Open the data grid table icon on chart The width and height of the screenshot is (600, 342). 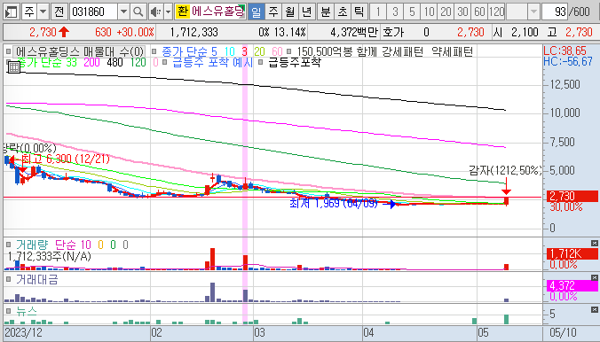(14, 67)
